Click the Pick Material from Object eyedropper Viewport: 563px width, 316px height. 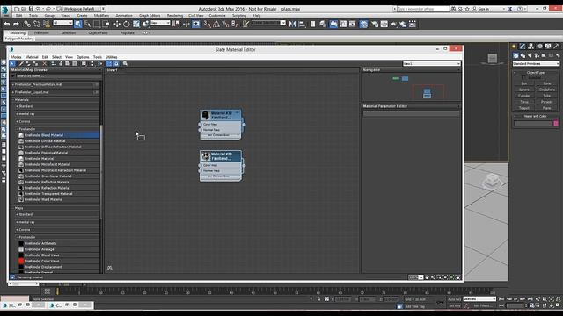pos(21,63)
